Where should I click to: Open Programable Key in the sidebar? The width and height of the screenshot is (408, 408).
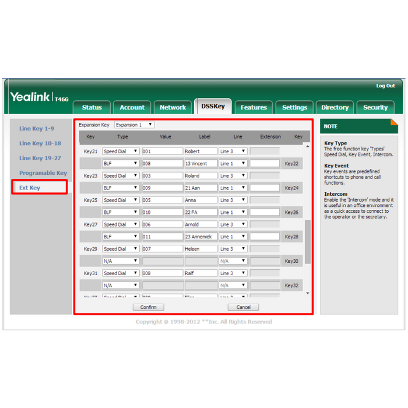point(43,173)
